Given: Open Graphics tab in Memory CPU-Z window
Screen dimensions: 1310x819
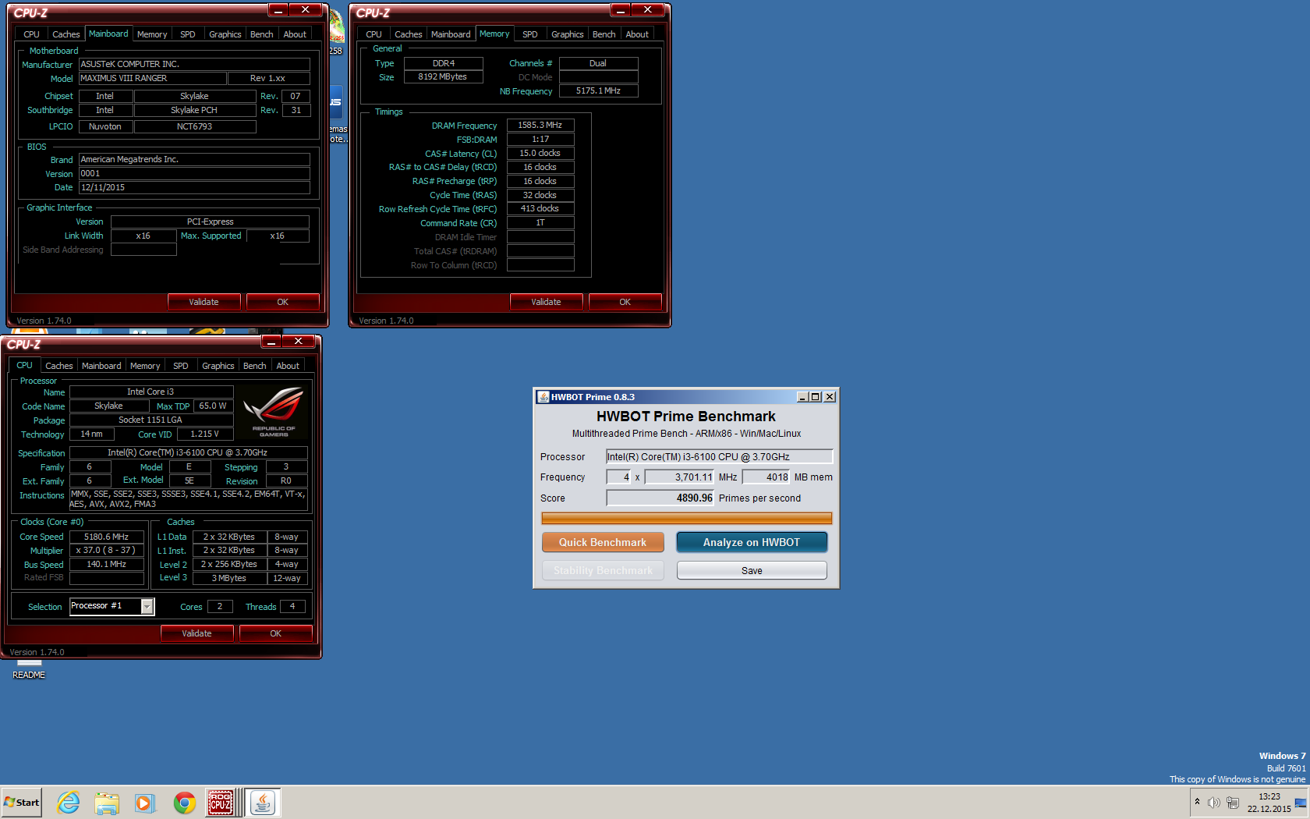Looking at the screenshot, I should click(568, 34).
